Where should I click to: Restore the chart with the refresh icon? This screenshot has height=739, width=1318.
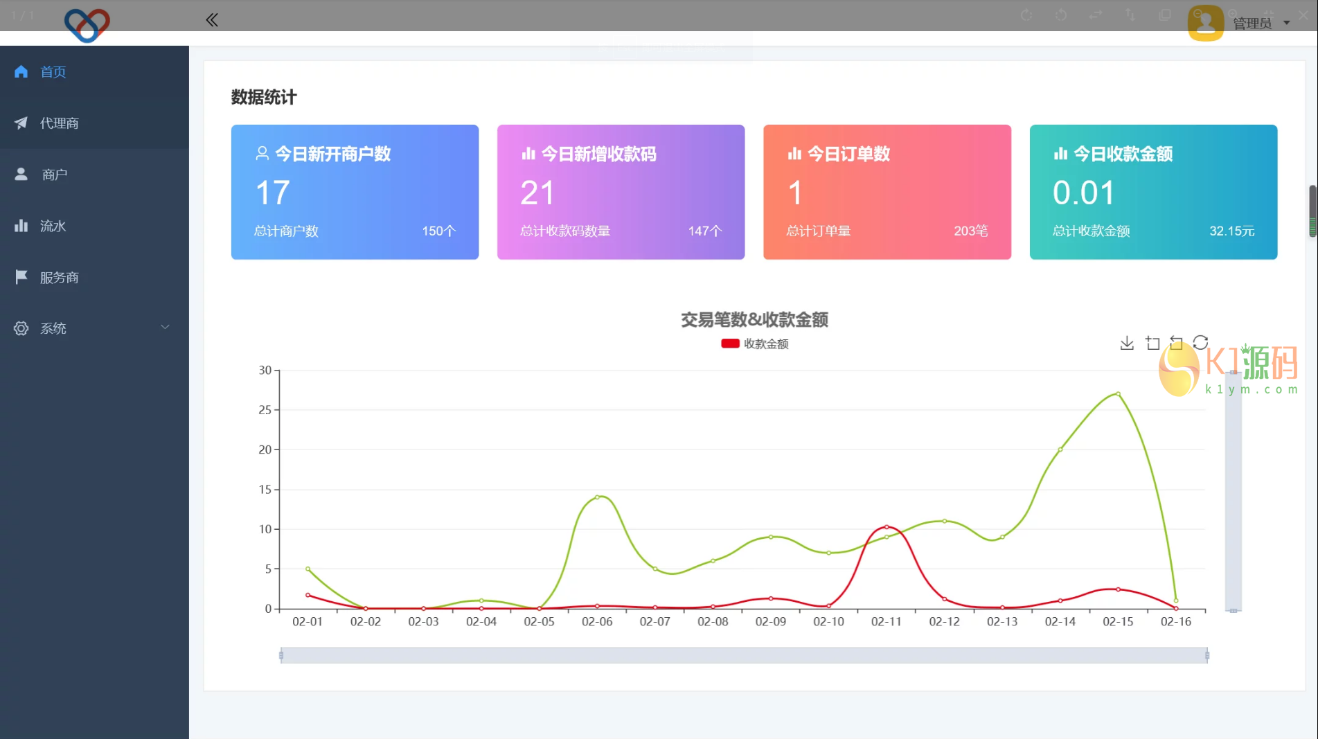[1201, 343]
